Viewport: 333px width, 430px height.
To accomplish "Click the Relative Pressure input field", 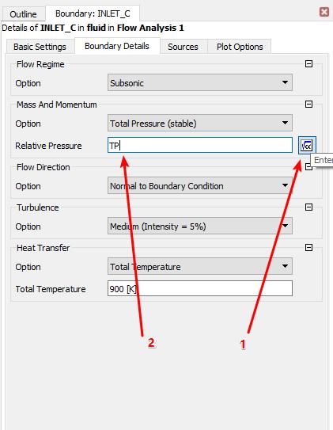I will pos(200,146).
